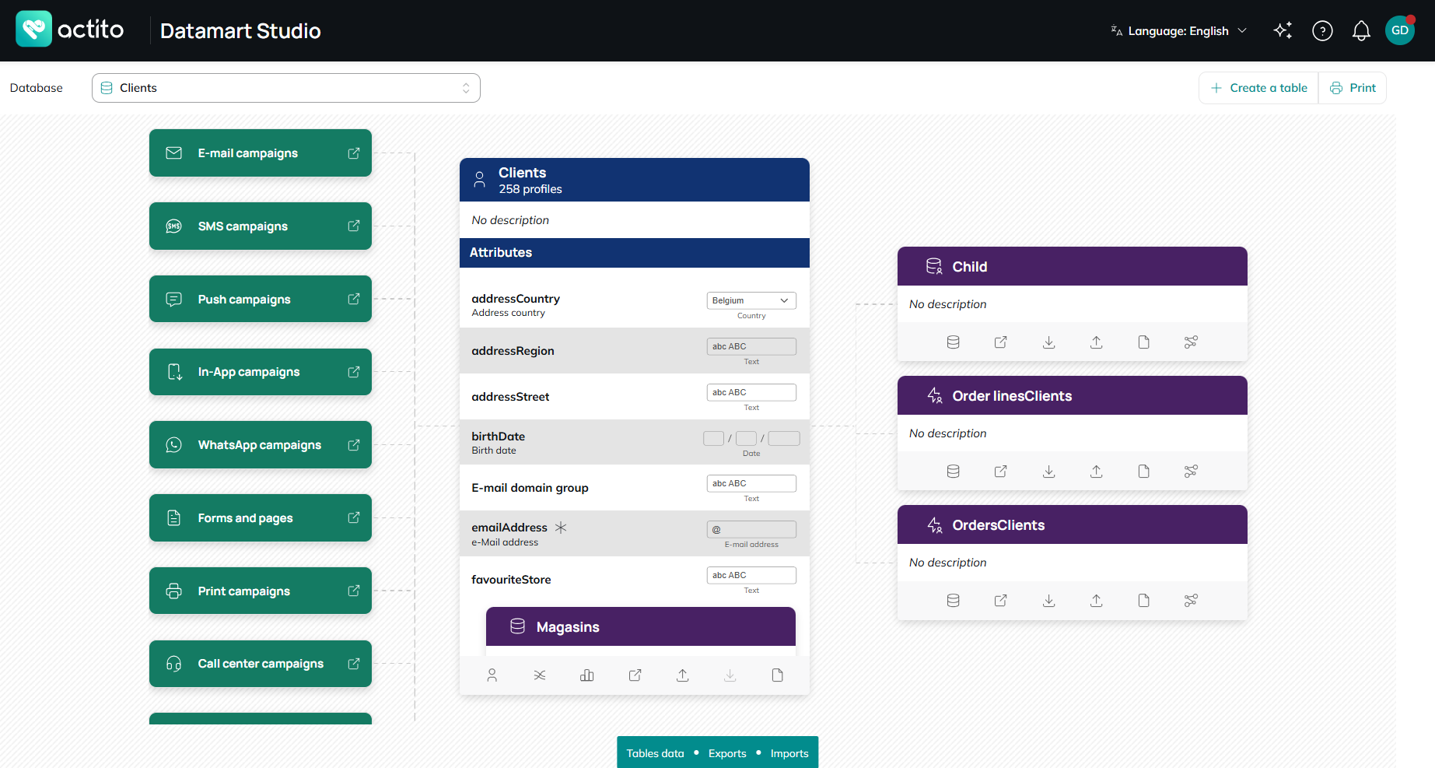Click the Clients table merge icon

pos(540,675)
